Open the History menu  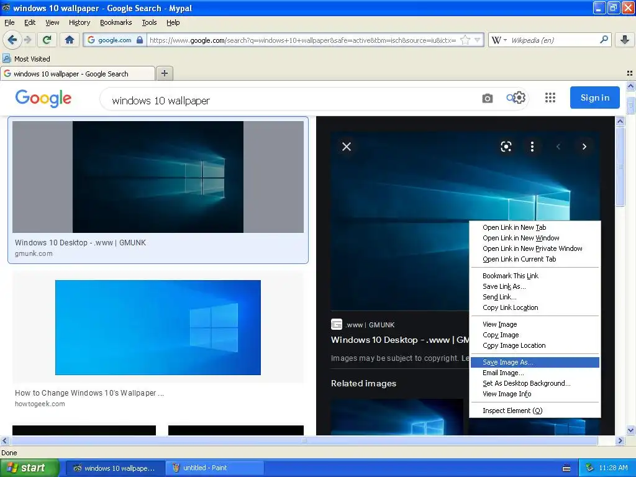click(x=79, y=22)
